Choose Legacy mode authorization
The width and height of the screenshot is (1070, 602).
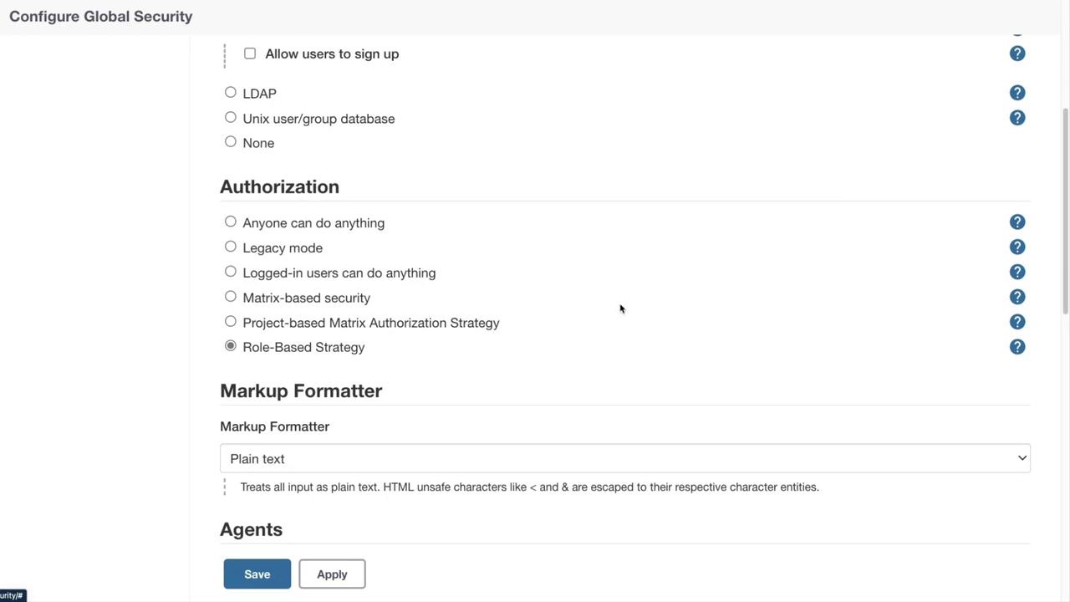point(231,247)
